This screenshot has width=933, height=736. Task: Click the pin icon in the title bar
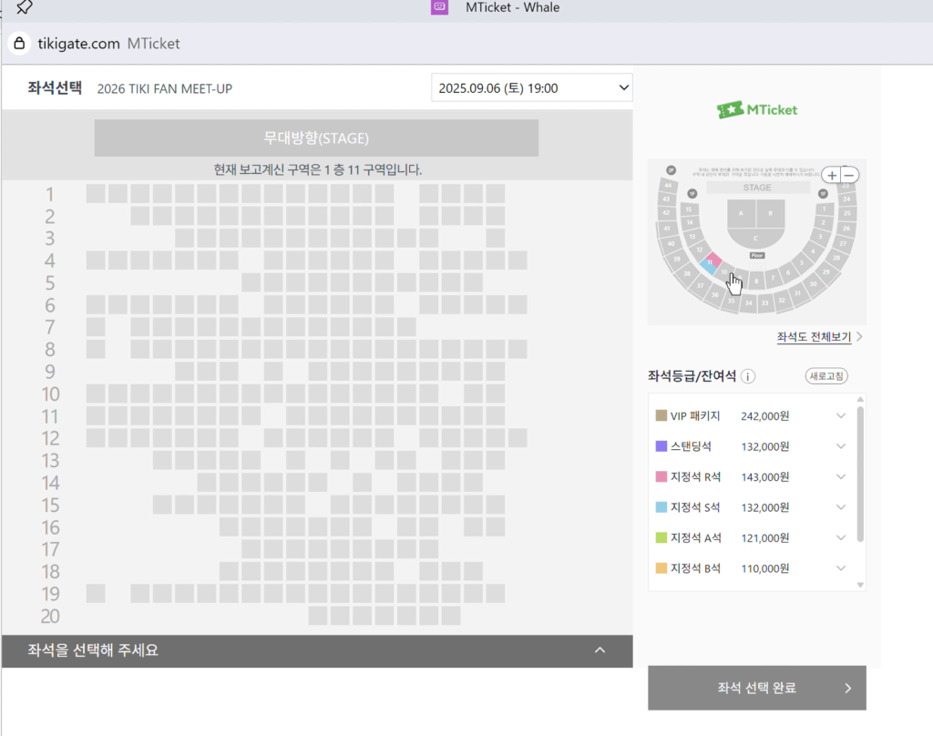[25, 7]
